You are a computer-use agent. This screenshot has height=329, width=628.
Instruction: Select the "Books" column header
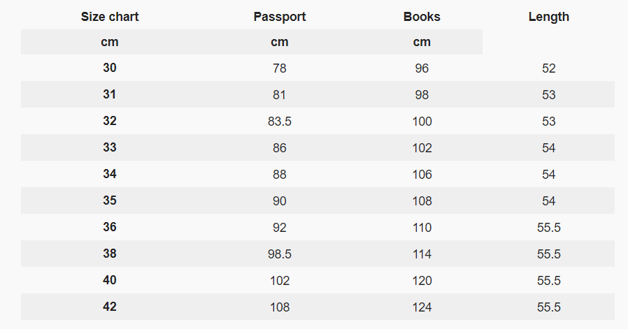[422, 17]
